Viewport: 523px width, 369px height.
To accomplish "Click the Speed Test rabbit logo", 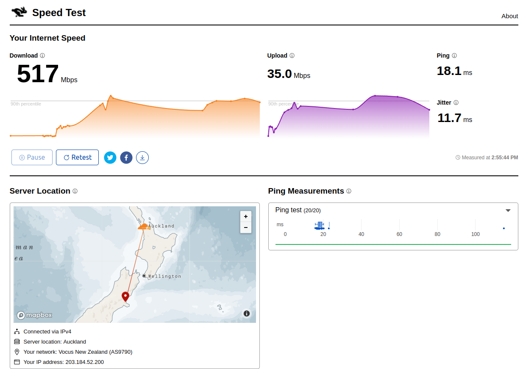I will pos(19,13).
